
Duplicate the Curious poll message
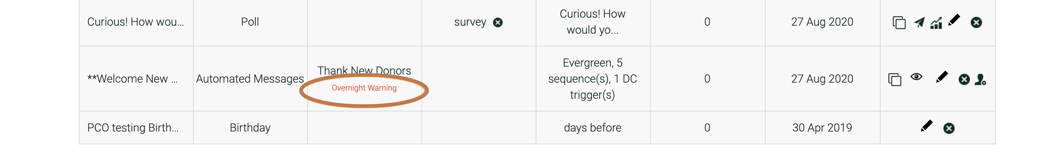tap(899, 22)
